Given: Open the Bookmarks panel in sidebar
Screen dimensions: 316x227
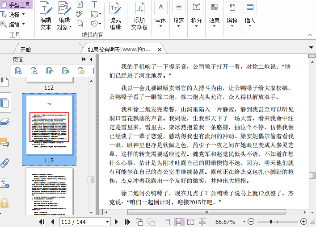Looking at the screenshot, I should click(x=4, y=83).
